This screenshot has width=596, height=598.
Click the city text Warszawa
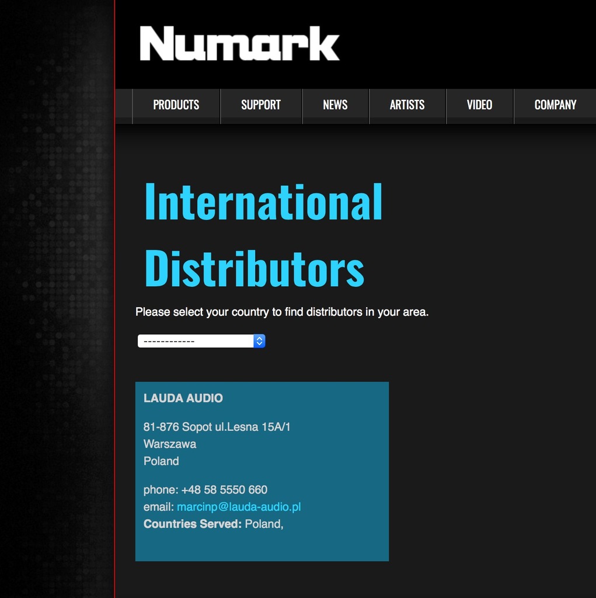pyautogui.click(x=170, y=444)
